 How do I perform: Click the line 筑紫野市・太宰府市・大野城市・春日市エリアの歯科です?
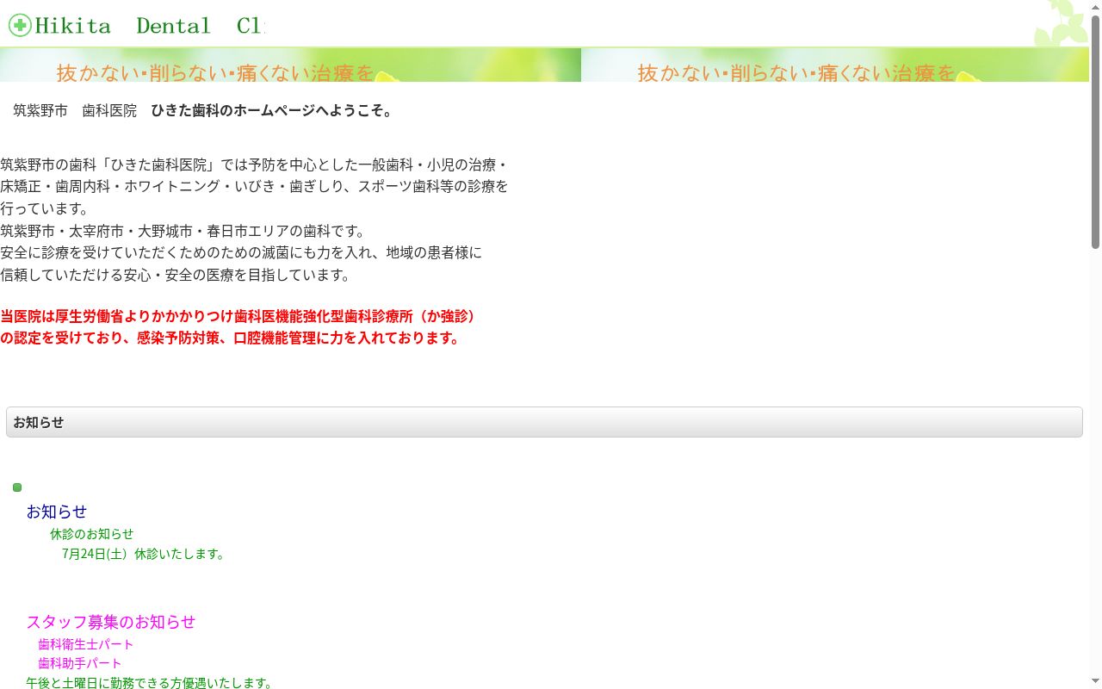(x=183, y=231)
